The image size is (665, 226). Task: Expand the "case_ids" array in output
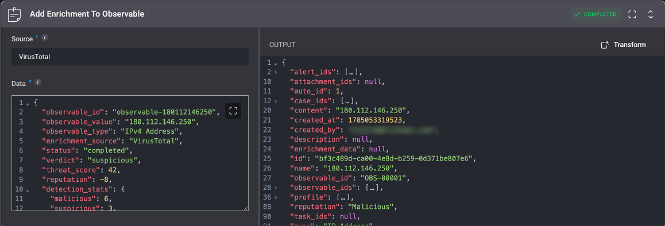pyautogui.click(x=276, y=101)
